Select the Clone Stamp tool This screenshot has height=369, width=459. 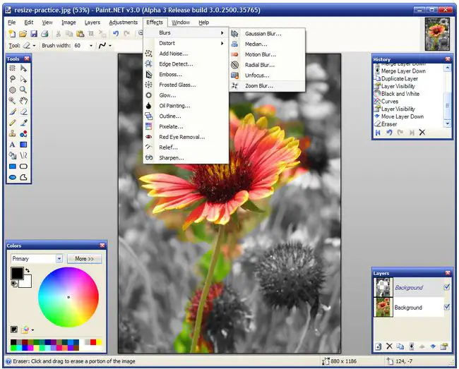(12, 133)
